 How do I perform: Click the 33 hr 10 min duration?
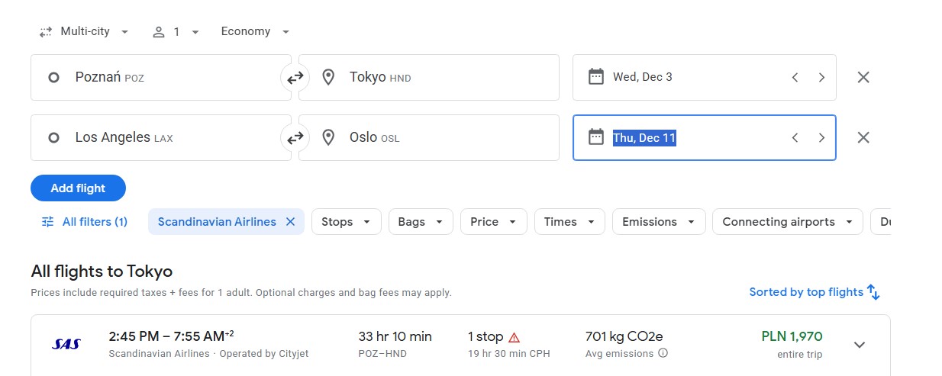point(395,336)
